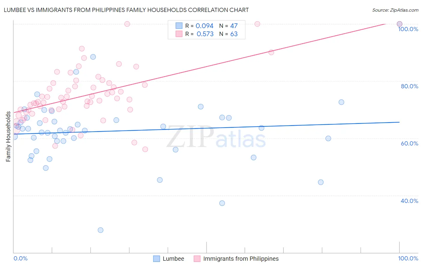The width and height of the screenshot is (422, 267).
Task: Click the N value 63 in the legend
Action: [x=234, y=34]
